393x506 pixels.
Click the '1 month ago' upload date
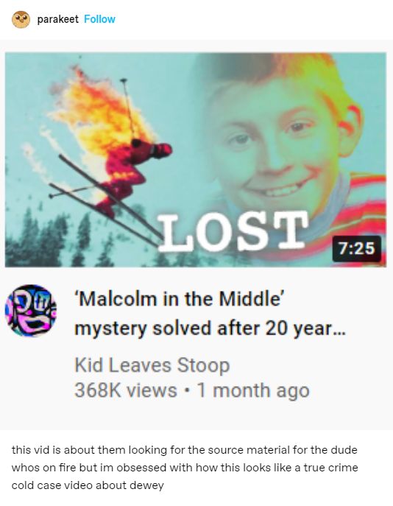[253, 390]
